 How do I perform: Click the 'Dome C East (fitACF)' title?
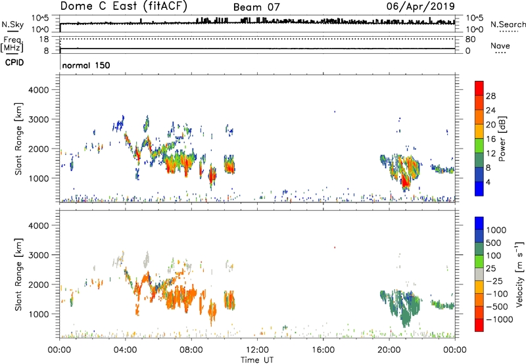point(124,7)
